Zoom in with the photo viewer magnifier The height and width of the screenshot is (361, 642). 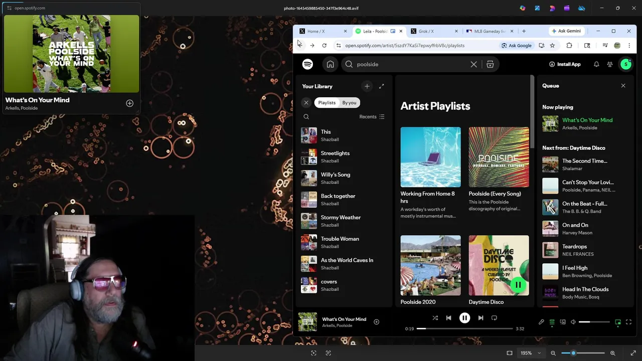click(612, 353)
